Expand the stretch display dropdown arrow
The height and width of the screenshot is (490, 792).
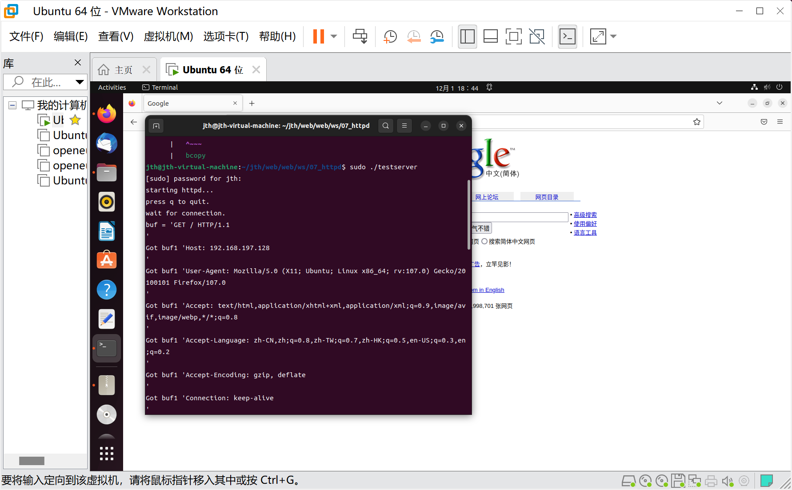click(x=613, y=36)
